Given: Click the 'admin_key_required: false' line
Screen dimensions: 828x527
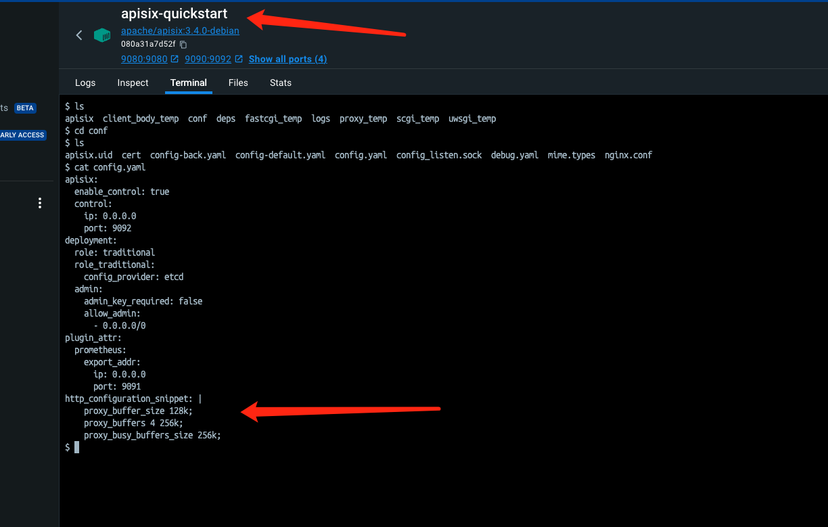Looking at the screenshot, I should pyautogui.click(x=143, y=301).
